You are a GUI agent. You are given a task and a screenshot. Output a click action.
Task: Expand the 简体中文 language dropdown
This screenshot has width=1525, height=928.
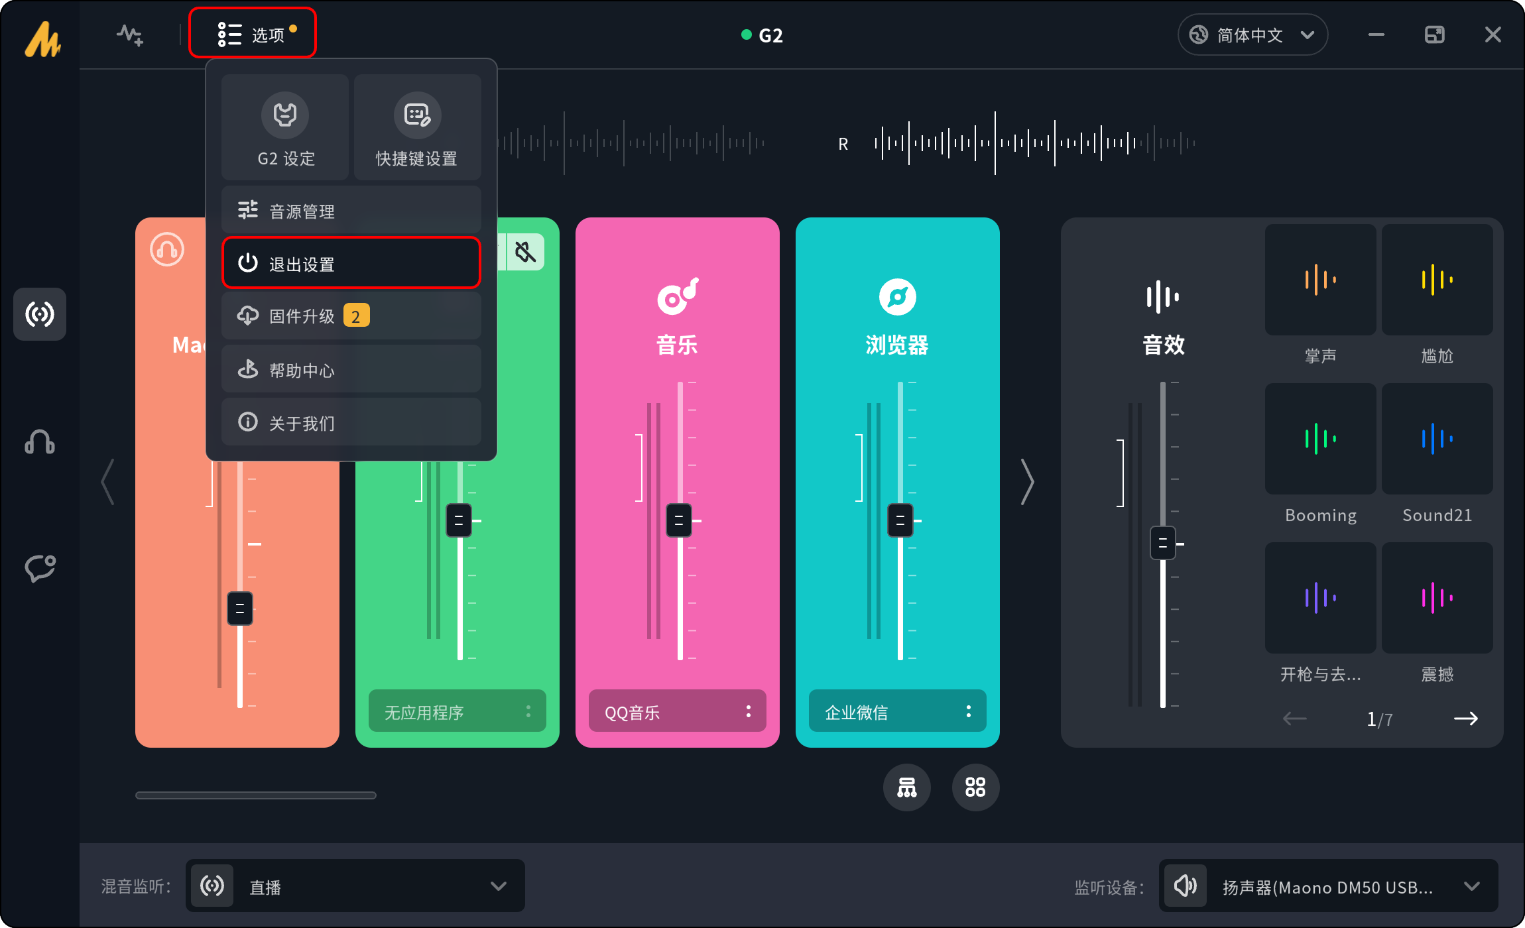tap(1252, 34)
